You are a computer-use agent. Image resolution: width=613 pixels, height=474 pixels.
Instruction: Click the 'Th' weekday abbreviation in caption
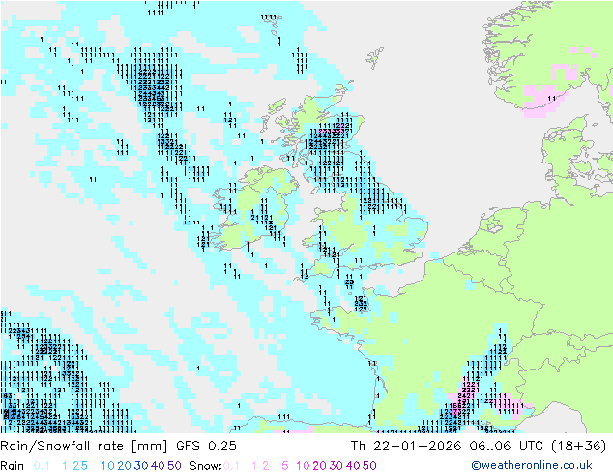tap(358, 446)
